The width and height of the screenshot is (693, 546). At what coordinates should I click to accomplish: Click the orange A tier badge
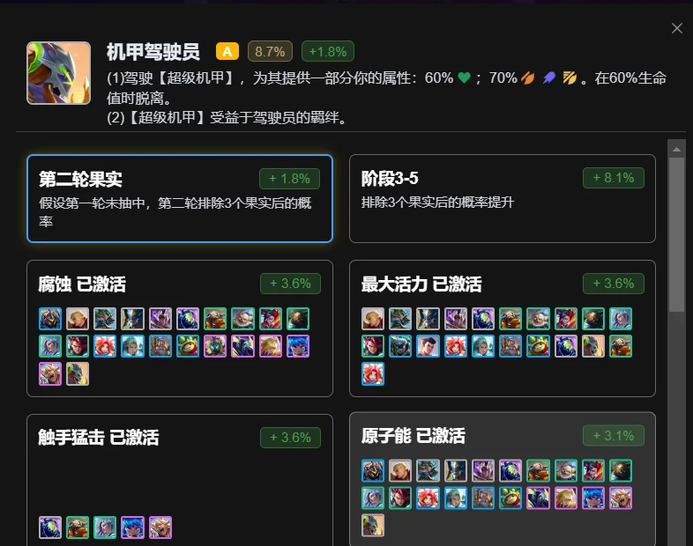point(227,52)
